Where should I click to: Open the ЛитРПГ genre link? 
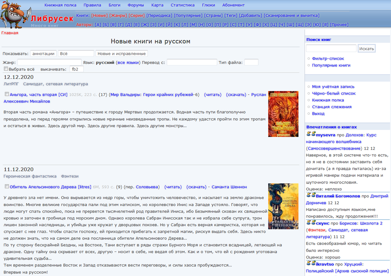[x=11, y=84]
